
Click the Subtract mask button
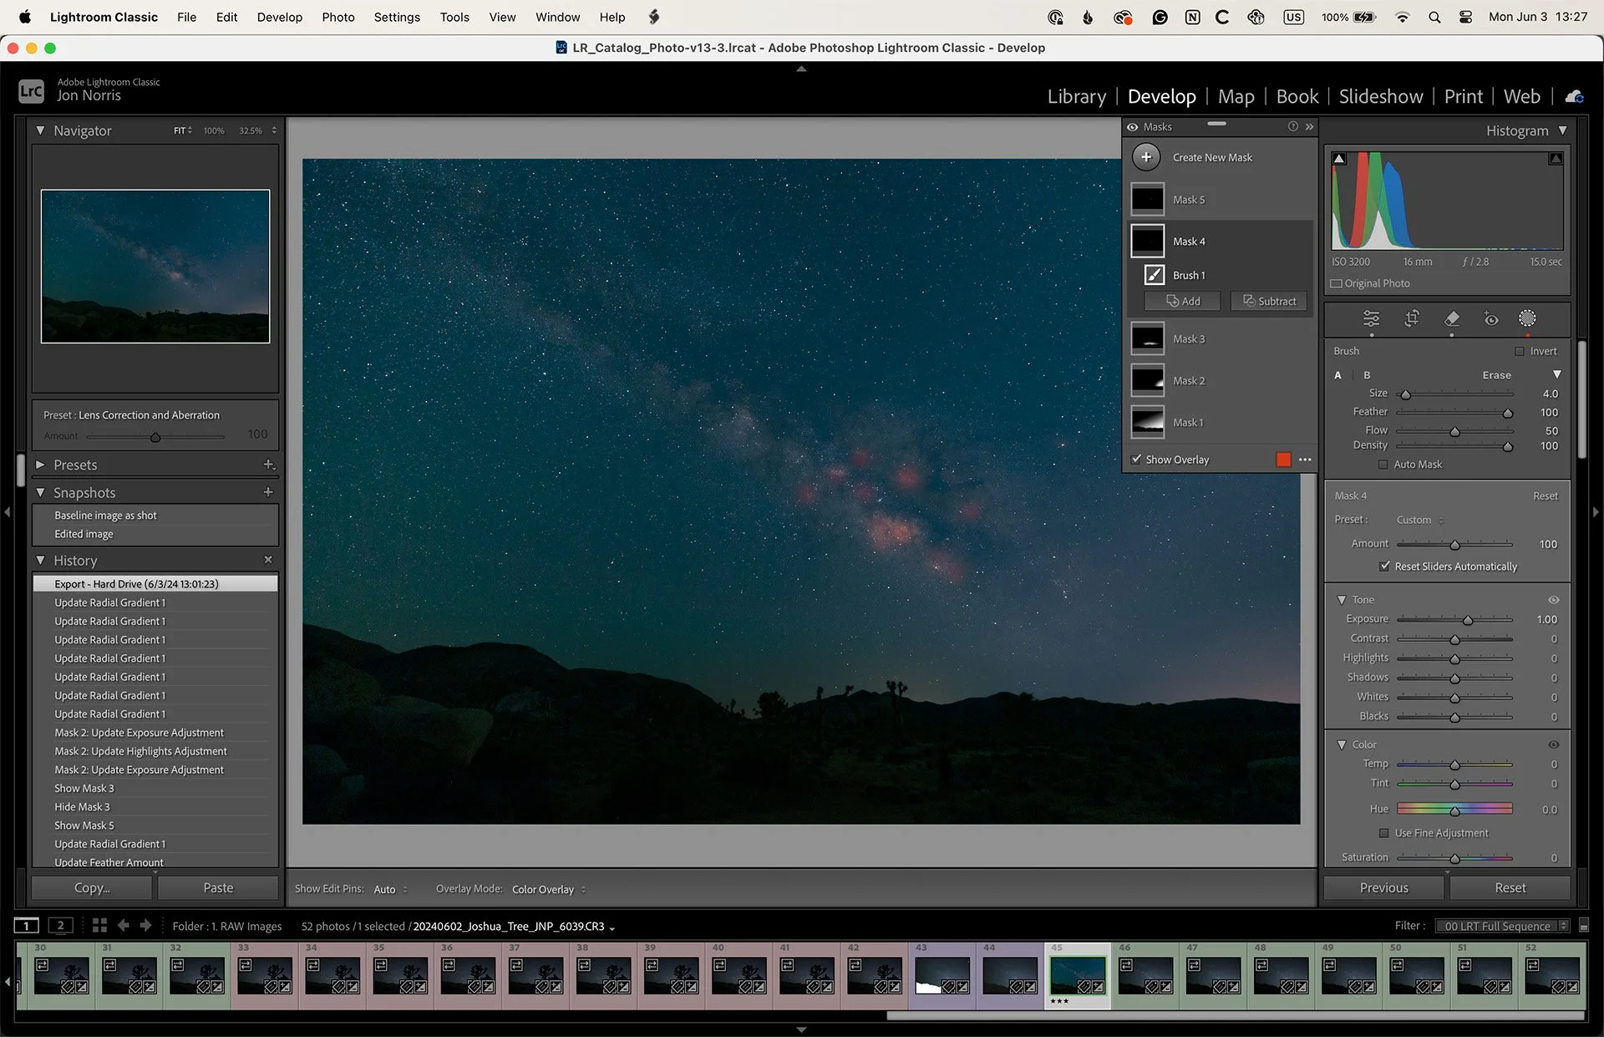click(x=1268, y=301)
